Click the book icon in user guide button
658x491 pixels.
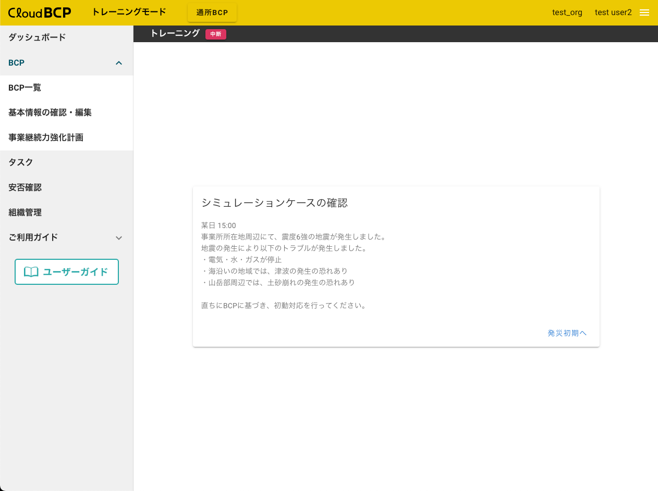[31, 272]
